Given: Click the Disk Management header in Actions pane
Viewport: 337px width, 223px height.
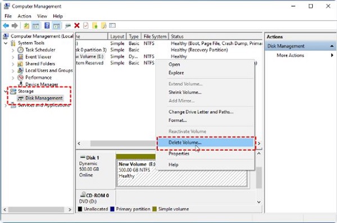Looking at the screenshot, I should [x=300, y=46].
